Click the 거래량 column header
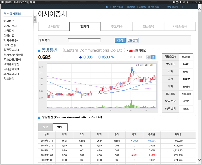Screen dimensions: 202x165 click(178, 134)
